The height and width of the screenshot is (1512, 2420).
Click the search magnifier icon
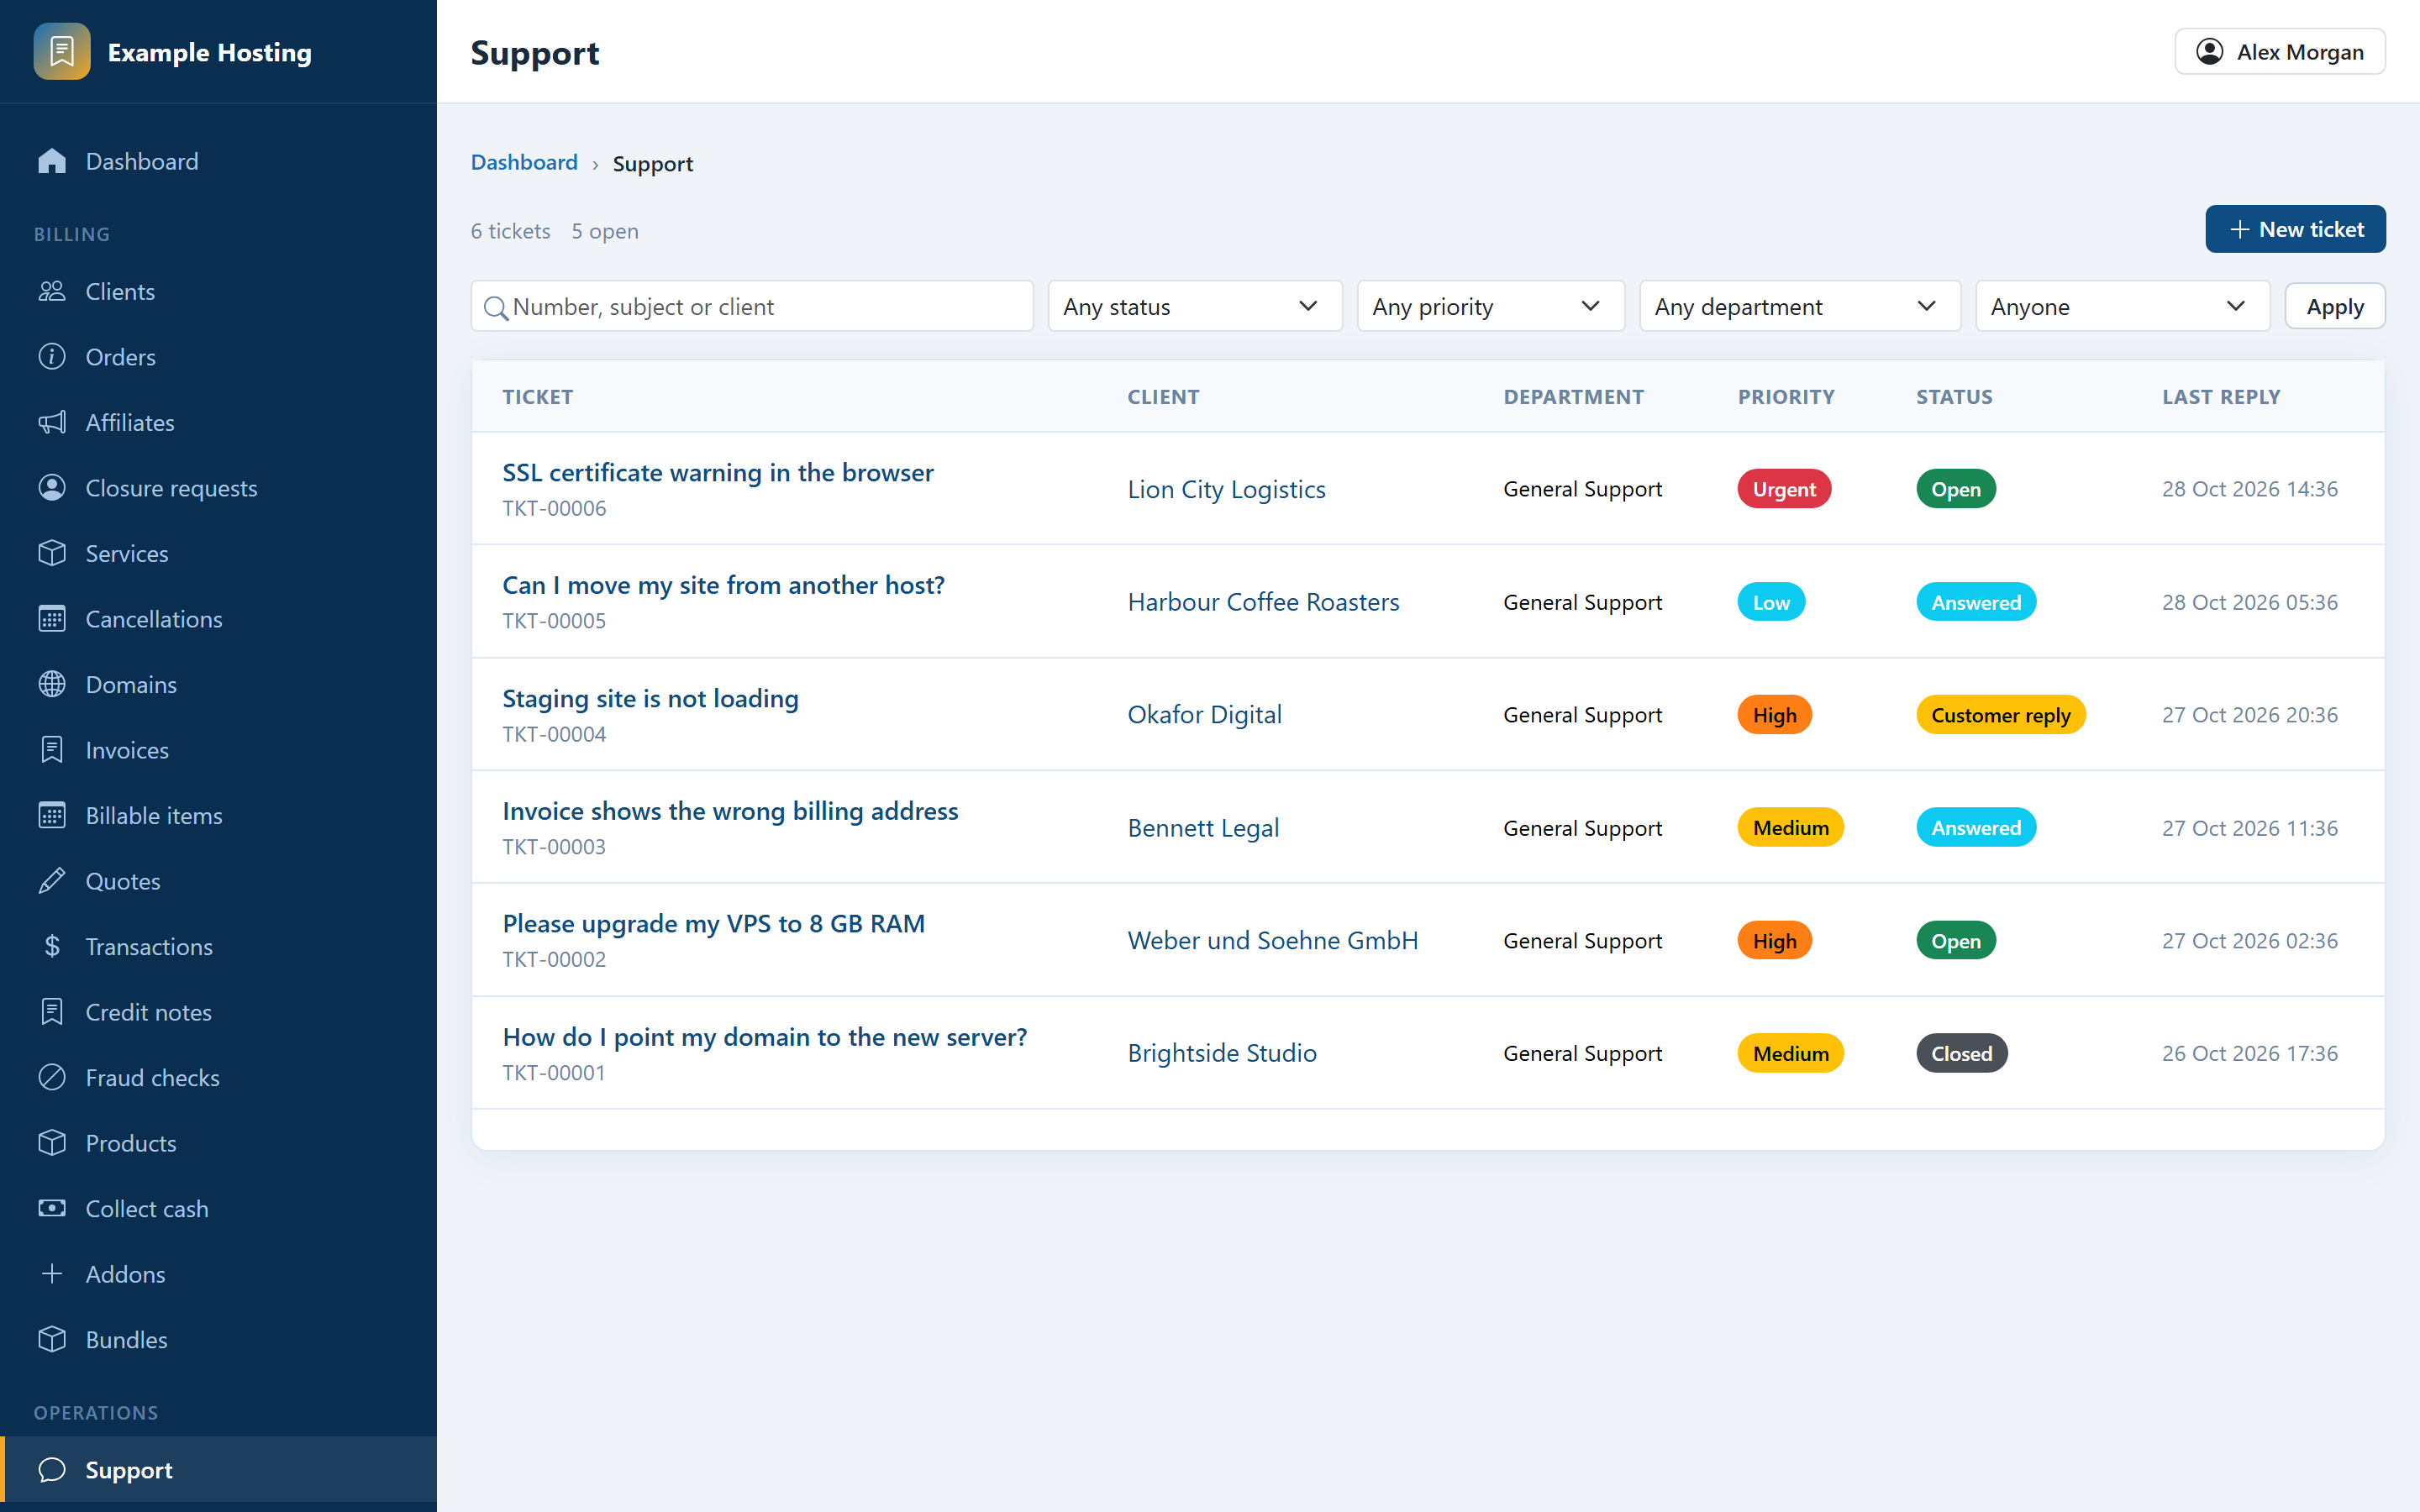(495, 308)
